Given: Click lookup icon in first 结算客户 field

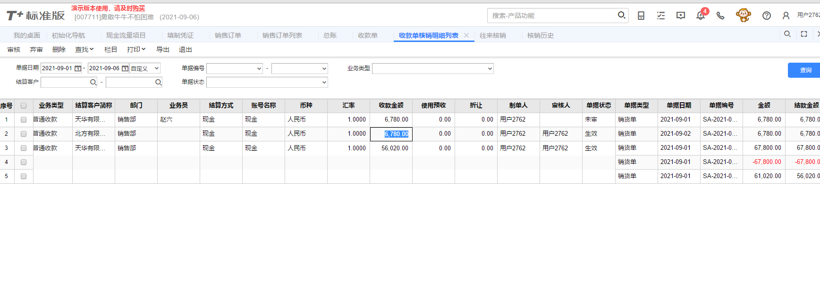Looking at the screenshot, I should pos(93,82).
